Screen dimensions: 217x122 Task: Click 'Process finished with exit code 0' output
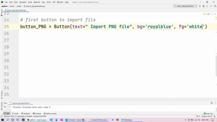(x=32, y=107)
